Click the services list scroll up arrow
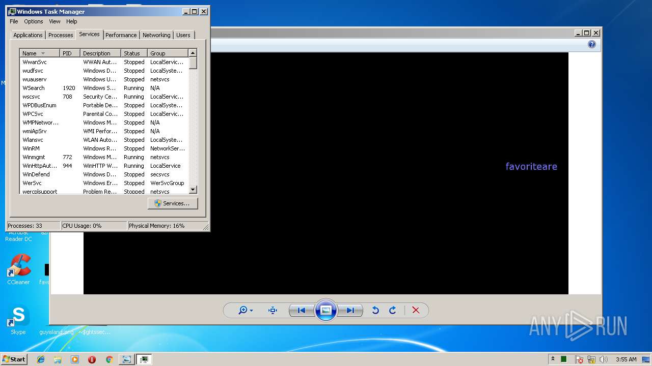652x366 pixels. point(193,53)
